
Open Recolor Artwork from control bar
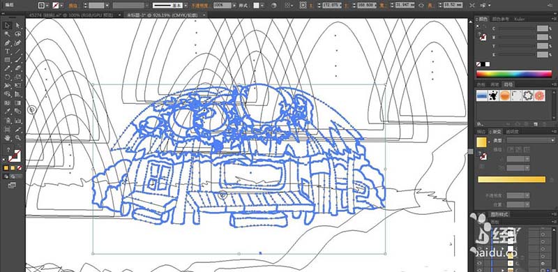pyautogui.click(x=273, y=6)
